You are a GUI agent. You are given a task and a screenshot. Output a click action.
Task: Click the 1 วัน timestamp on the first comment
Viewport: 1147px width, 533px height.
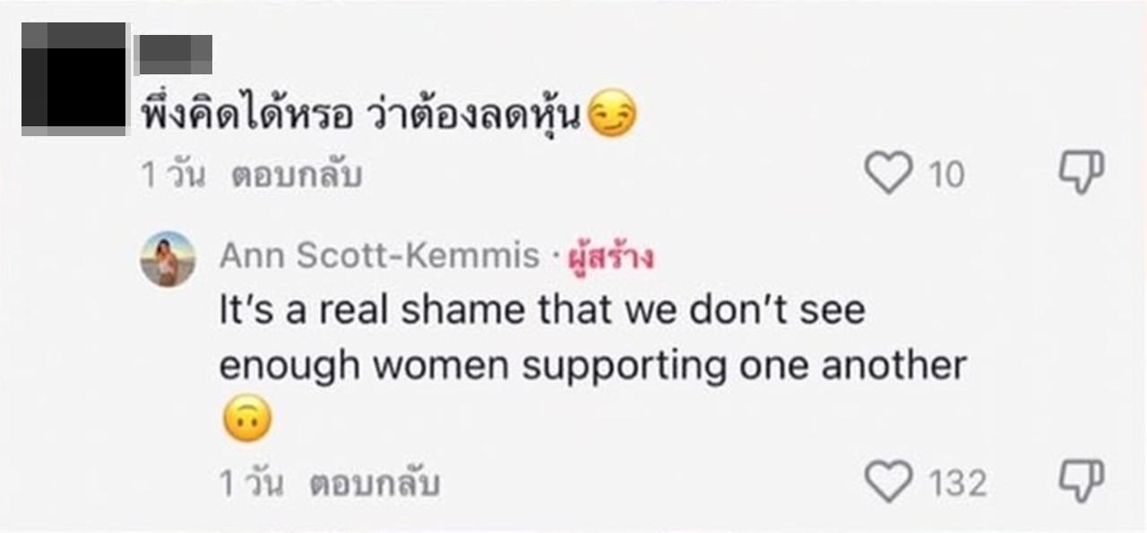[173, 175]
